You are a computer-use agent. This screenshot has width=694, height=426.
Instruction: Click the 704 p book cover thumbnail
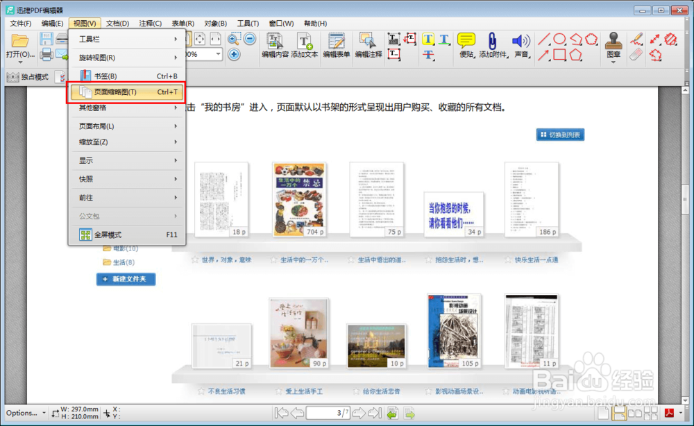(x=299, y=199)
